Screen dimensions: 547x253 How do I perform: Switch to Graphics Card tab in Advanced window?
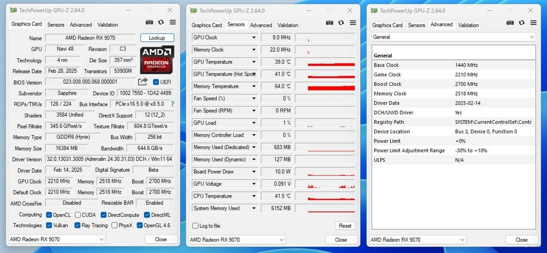pyautogui.click(x=387, y=25)
